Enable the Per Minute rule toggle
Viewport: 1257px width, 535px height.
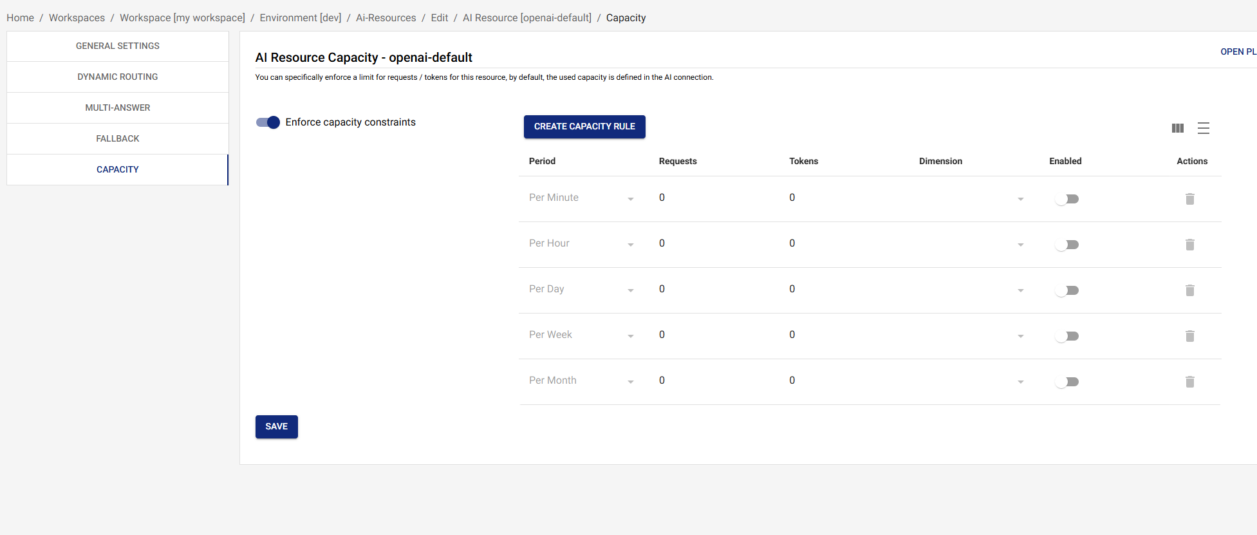click(x=1067, y=199)
